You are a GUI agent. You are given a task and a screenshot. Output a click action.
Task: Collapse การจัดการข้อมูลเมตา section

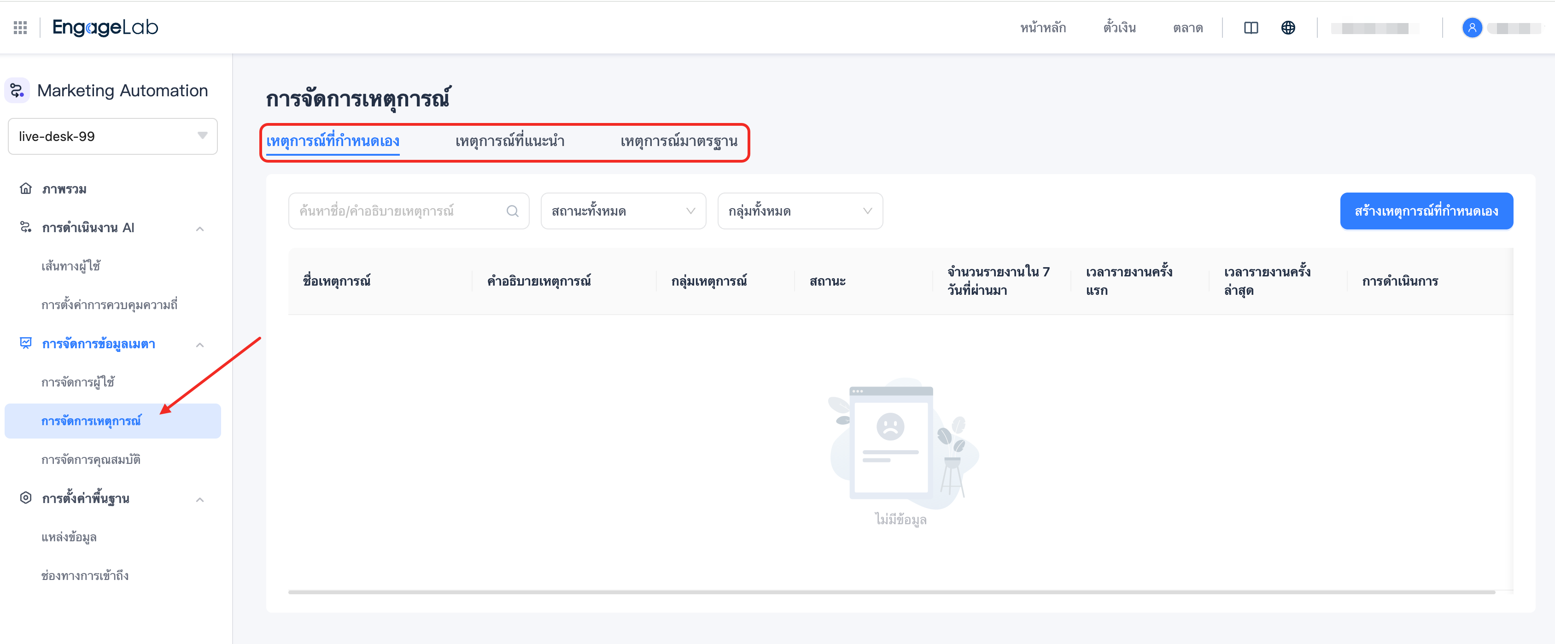199,344
